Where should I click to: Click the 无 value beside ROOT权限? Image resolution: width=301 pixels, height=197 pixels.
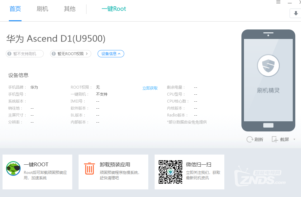pos(98,87)
